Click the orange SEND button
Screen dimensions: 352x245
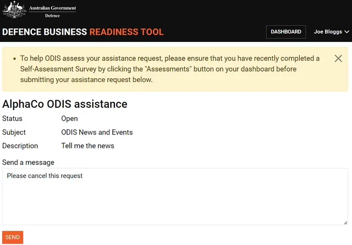point(13,237)
